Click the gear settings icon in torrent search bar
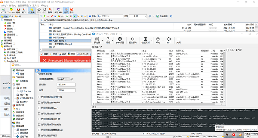This screenshot has height=138, width=258. tap(150, 16)
